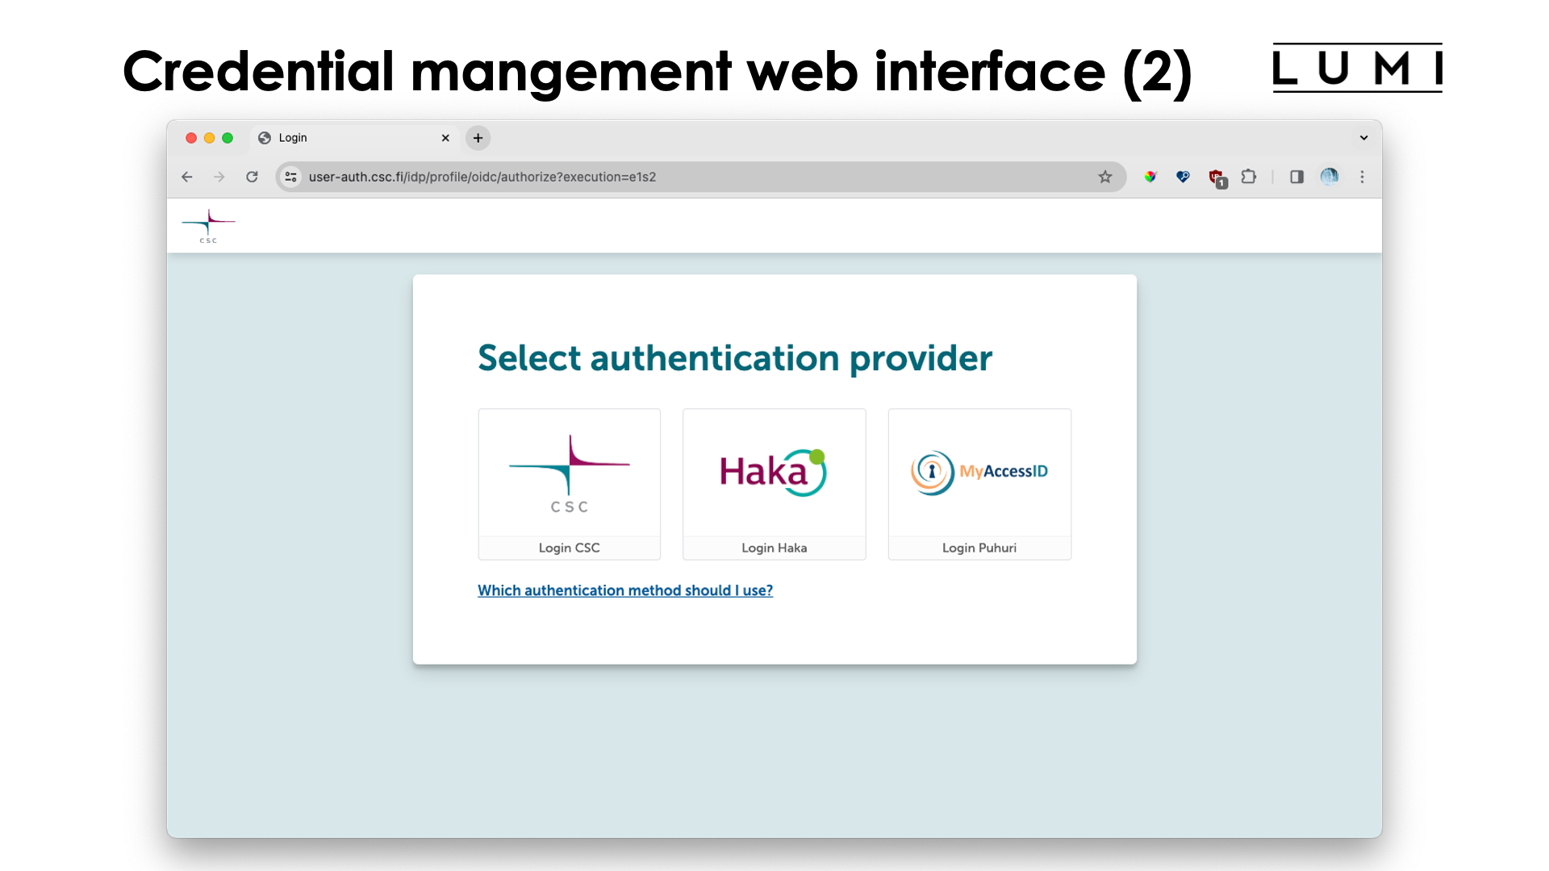
Task: Click the Select authentication provider heading
Action: tap(735, 358)
